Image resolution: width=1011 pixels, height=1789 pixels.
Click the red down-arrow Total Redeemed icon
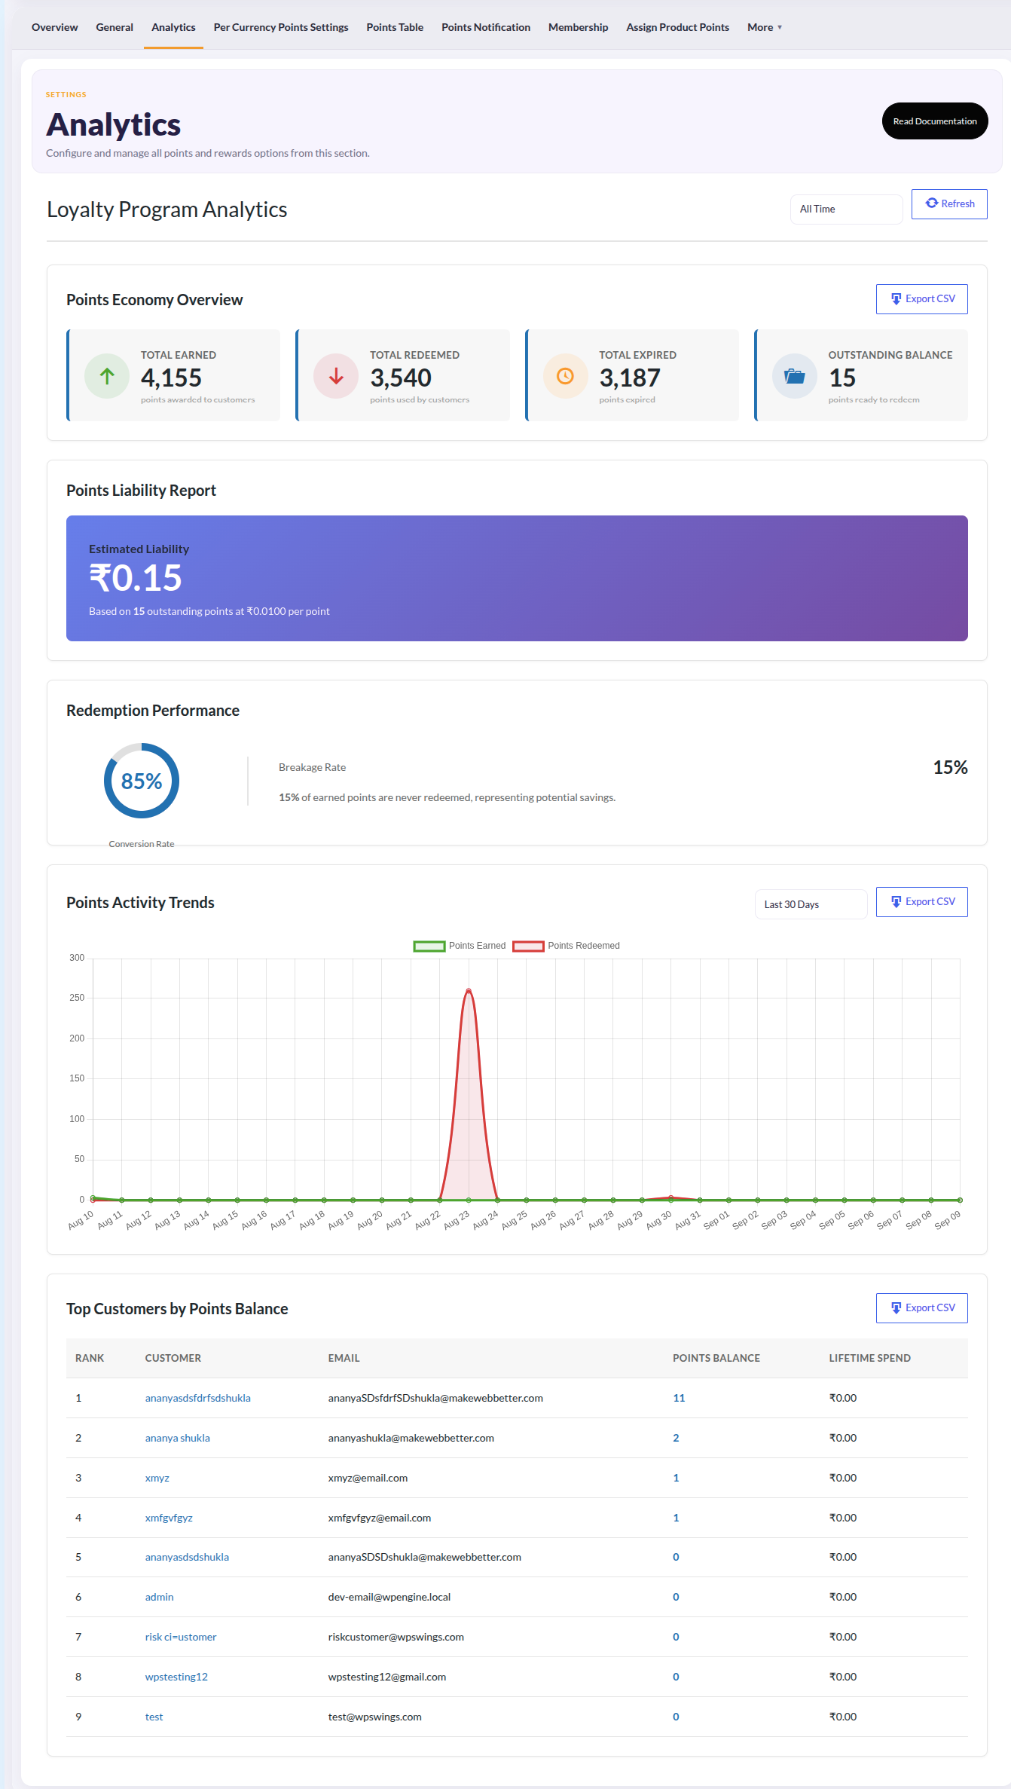coord(336,376)
